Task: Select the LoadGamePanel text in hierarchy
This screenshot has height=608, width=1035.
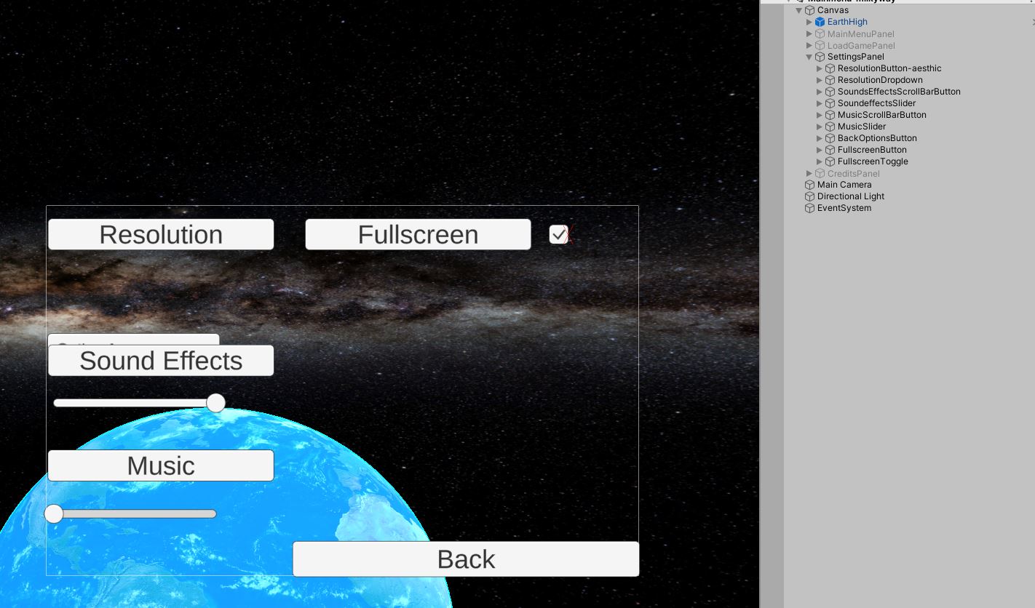Action: [x=861, y=46]
